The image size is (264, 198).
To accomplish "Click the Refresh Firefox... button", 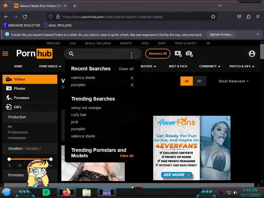I will [x=221, y=35].
